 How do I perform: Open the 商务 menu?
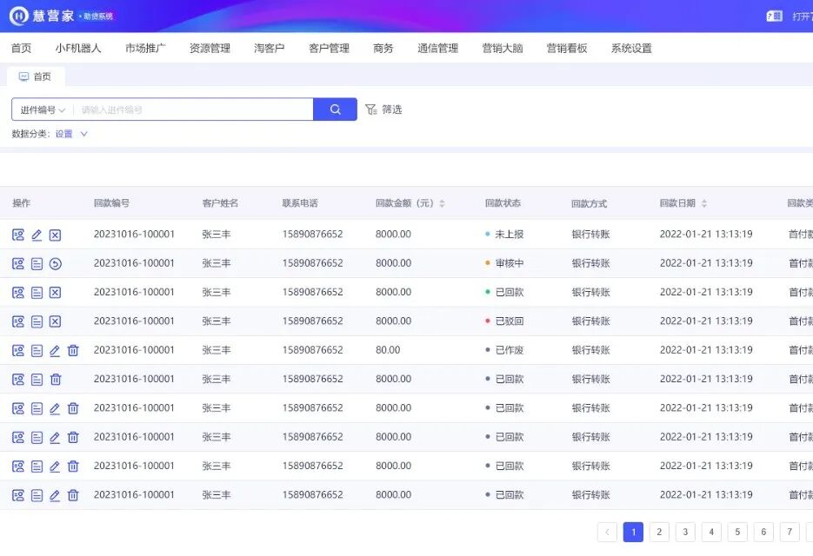(383, 48)
